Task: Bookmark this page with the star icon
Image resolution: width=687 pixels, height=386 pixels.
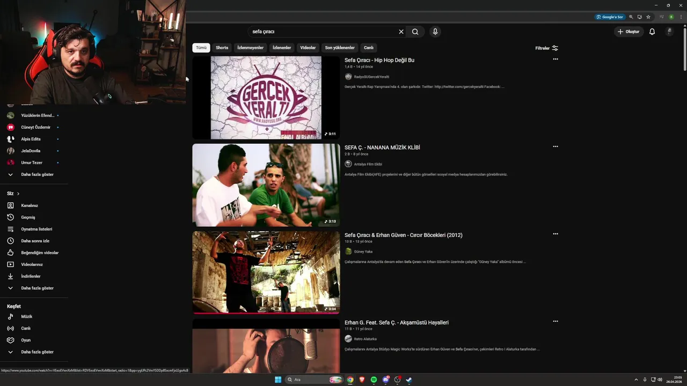Action: 648,17
